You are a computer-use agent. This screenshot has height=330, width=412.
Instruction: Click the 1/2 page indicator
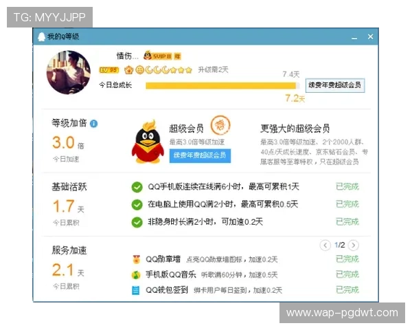tap(339, 245)
